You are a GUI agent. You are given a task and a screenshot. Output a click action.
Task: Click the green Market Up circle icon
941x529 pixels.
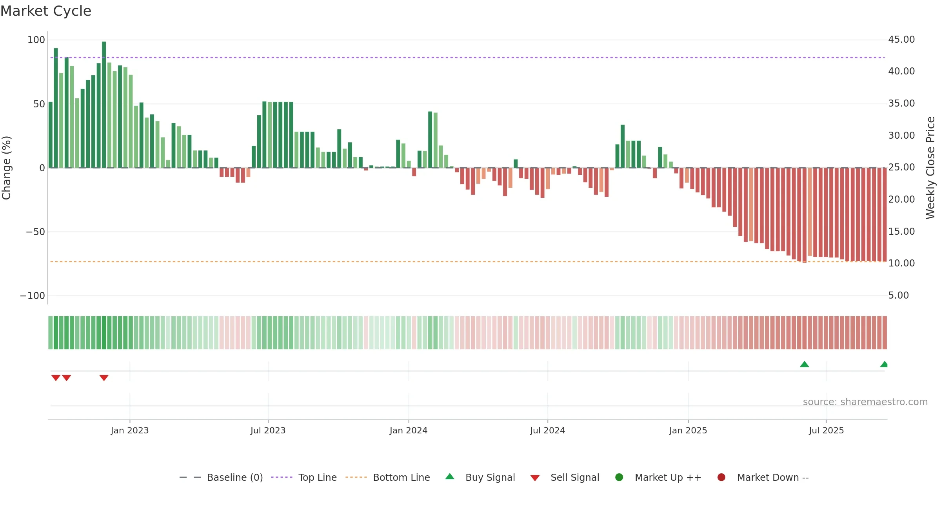619,477
